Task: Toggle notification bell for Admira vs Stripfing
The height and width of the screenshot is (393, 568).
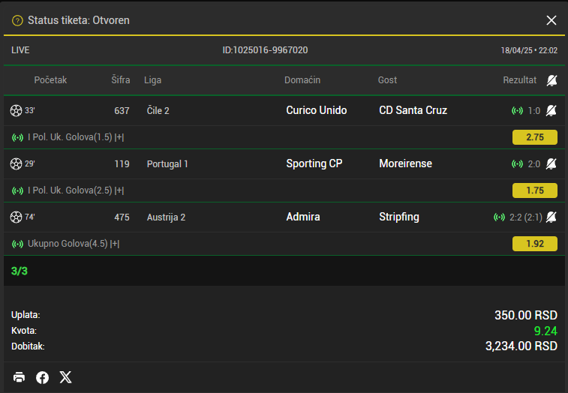Action: click(x=551, y=217)
